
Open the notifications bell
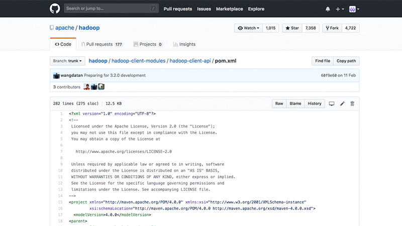(x=328, y=9)
